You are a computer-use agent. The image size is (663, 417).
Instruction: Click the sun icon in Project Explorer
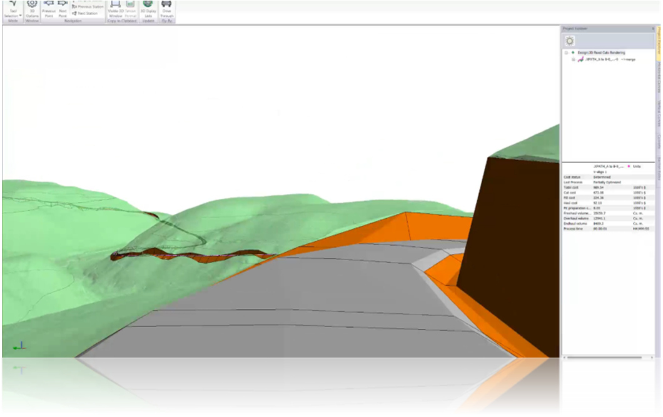pyautogui.click(x=570, y=41)
